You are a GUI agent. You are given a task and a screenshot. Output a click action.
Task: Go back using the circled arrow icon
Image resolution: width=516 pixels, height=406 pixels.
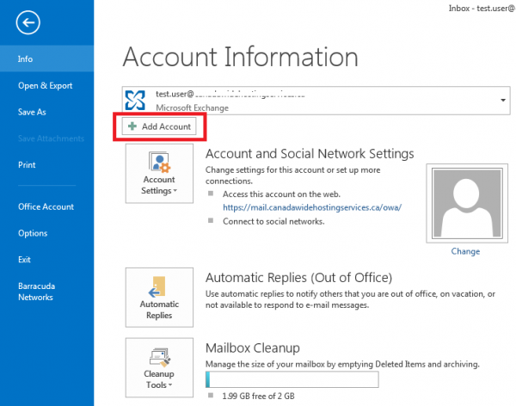pos(28,22)
